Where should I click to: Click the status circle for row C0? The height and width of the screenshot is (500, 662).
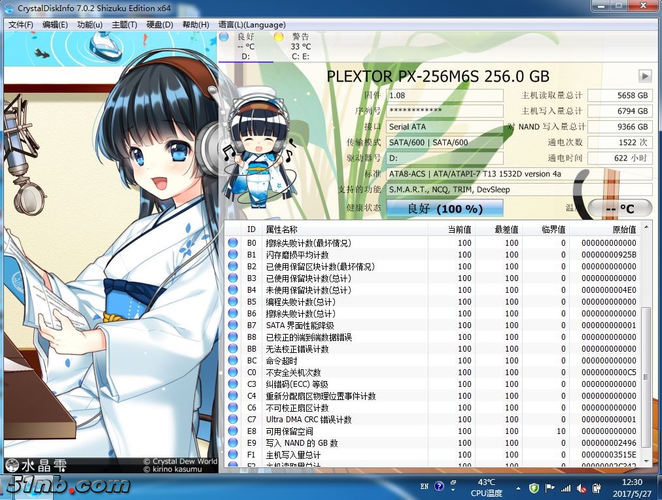233,372
